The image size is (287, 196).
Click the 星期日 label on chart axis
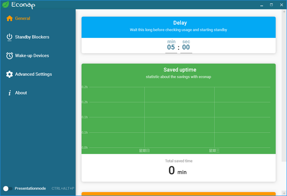[x=144, y=150]
